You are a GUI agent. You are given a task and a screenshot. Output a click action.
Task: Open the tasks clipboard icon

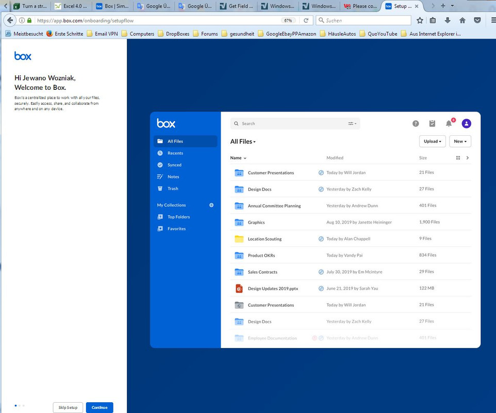tap(432, 123)
